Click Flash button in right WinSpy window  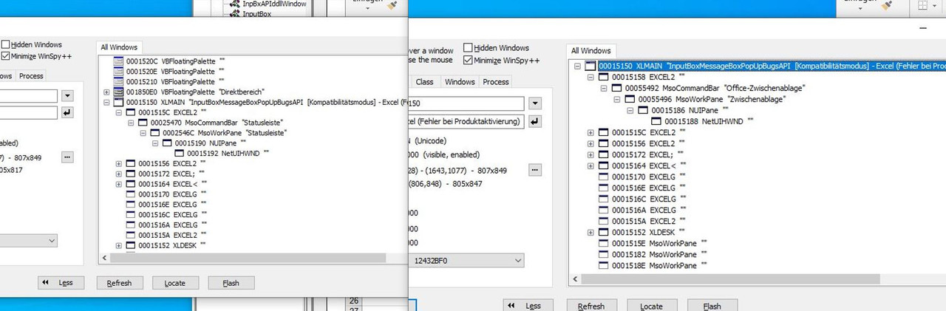point(712,306)
